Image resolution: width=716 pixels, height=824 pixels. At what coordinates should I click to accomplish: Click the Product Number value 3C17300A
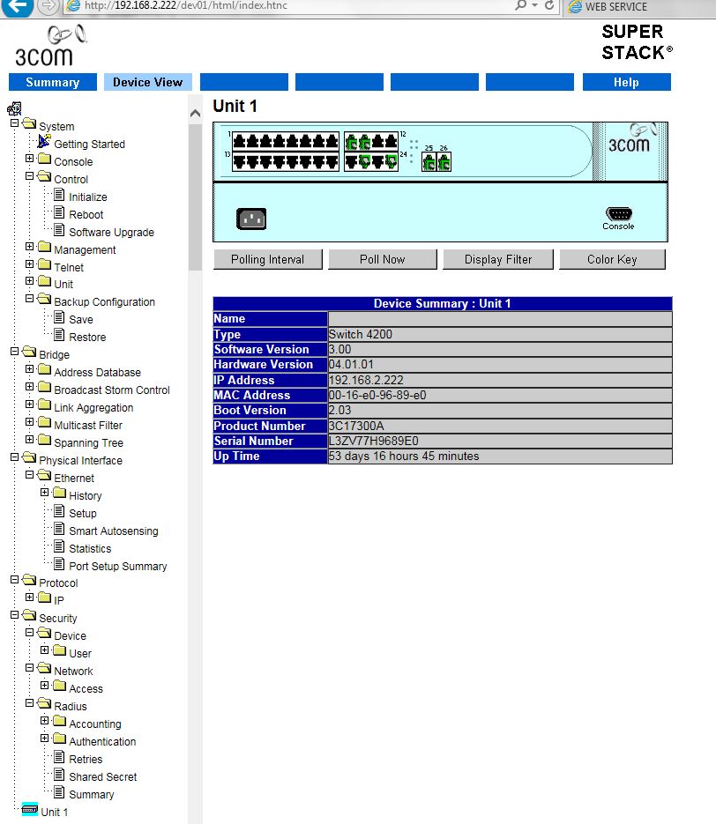[356, 426]
